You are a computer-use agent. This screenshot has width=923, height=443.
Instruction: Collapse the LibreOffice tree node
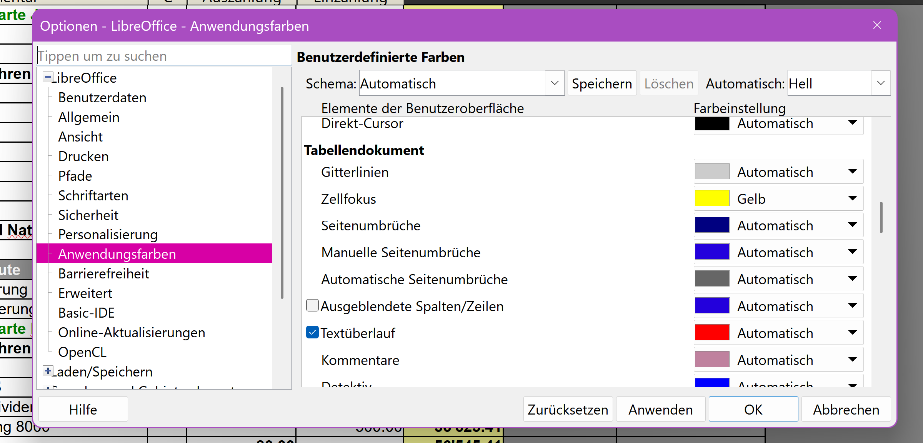tap(48, 77)
